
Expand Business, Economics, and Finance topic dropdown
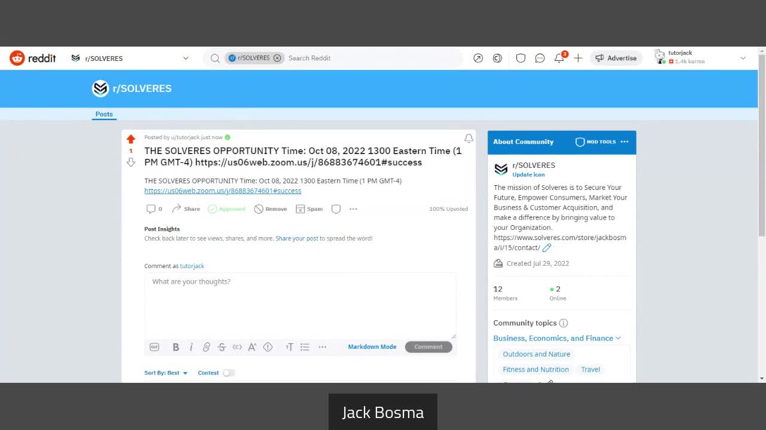(557, 338)
